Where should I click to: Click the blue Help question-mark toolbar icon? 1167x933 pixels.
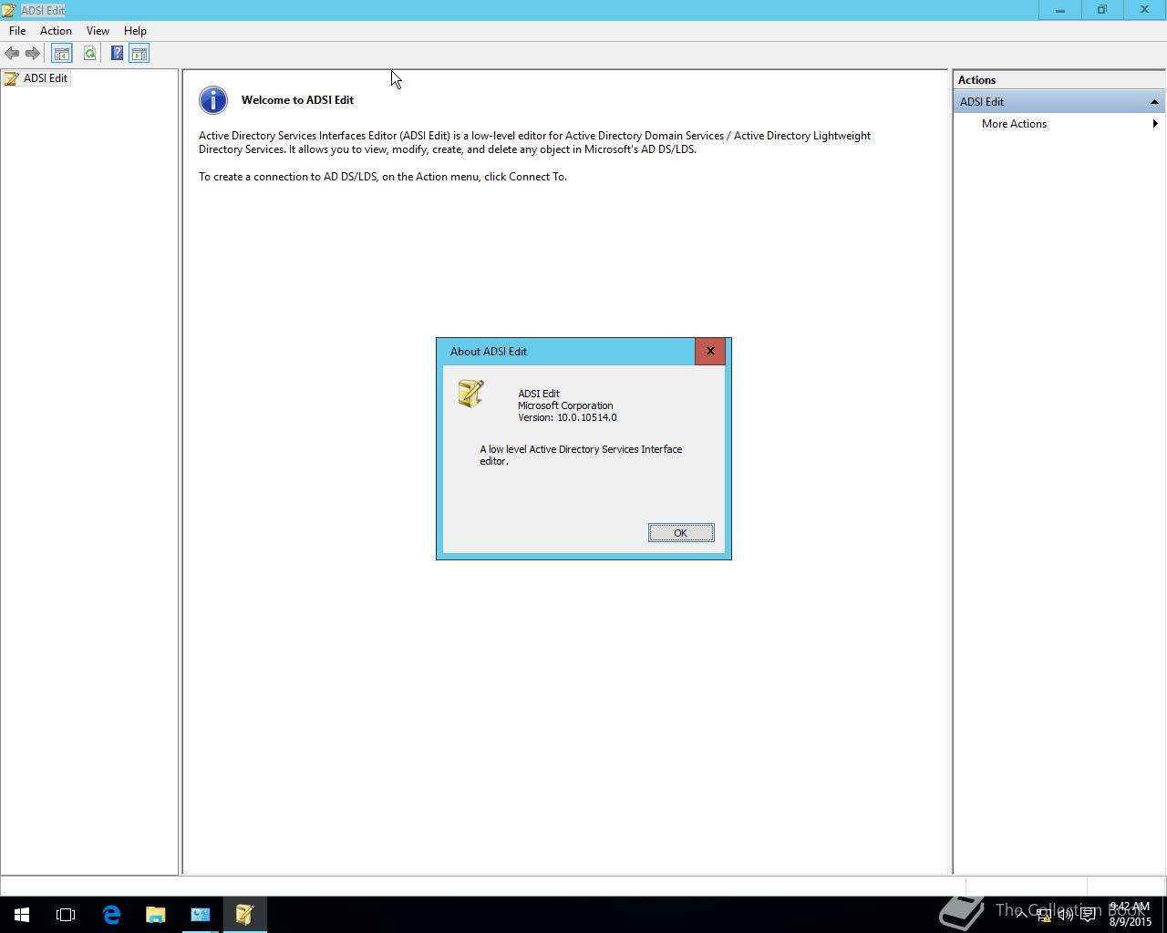tap(117, 54)
